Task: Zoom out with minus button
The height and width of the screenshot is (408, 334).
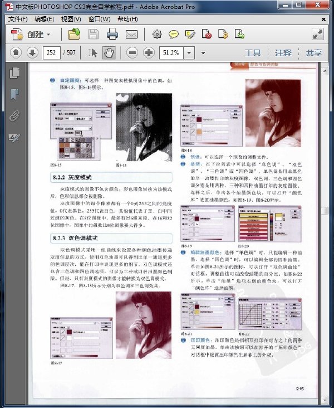Action: tap(132, 53)
